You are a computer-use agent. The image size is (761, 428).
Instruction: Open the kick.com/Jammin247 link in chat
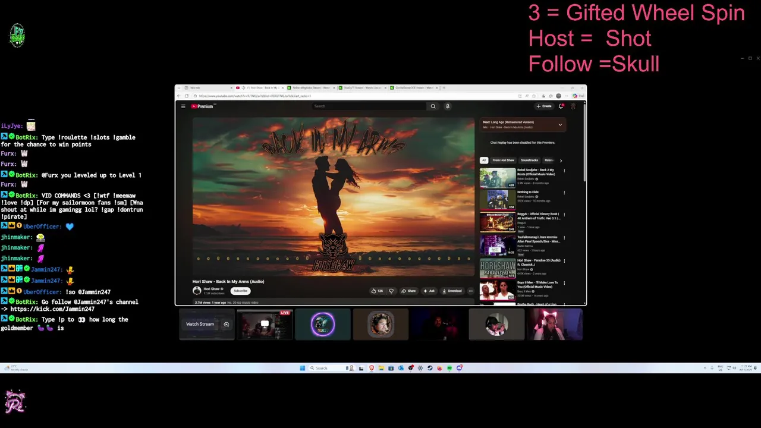[52, 309]
